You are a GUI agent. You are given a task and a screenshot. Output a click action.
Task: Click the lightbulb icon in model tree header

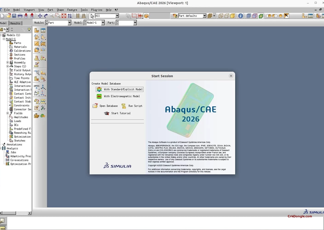(29, 30)
